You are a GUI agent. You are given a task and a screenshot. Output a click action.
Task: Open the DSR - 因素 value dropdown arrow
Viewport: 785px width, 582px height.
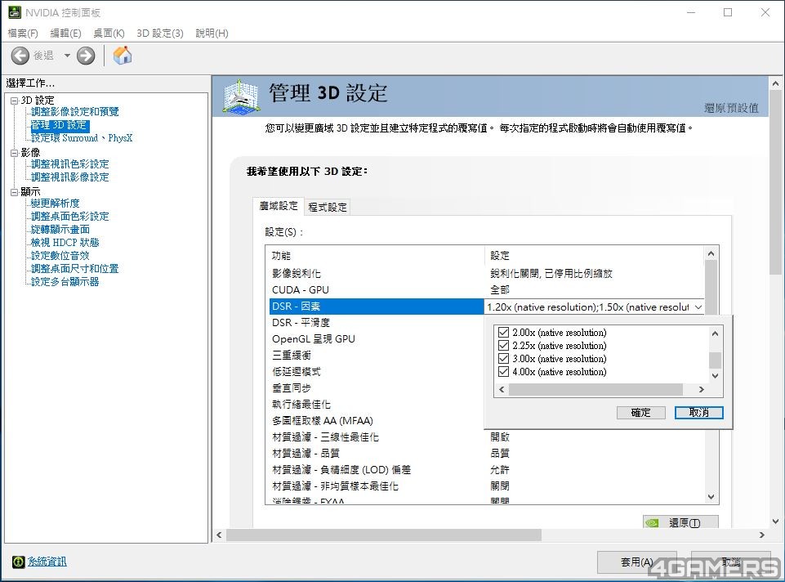(698, 307)
